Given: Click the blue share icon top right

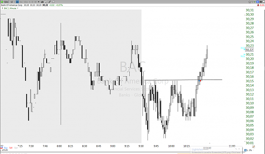Looking at the screenshot, I should [258, 2].
